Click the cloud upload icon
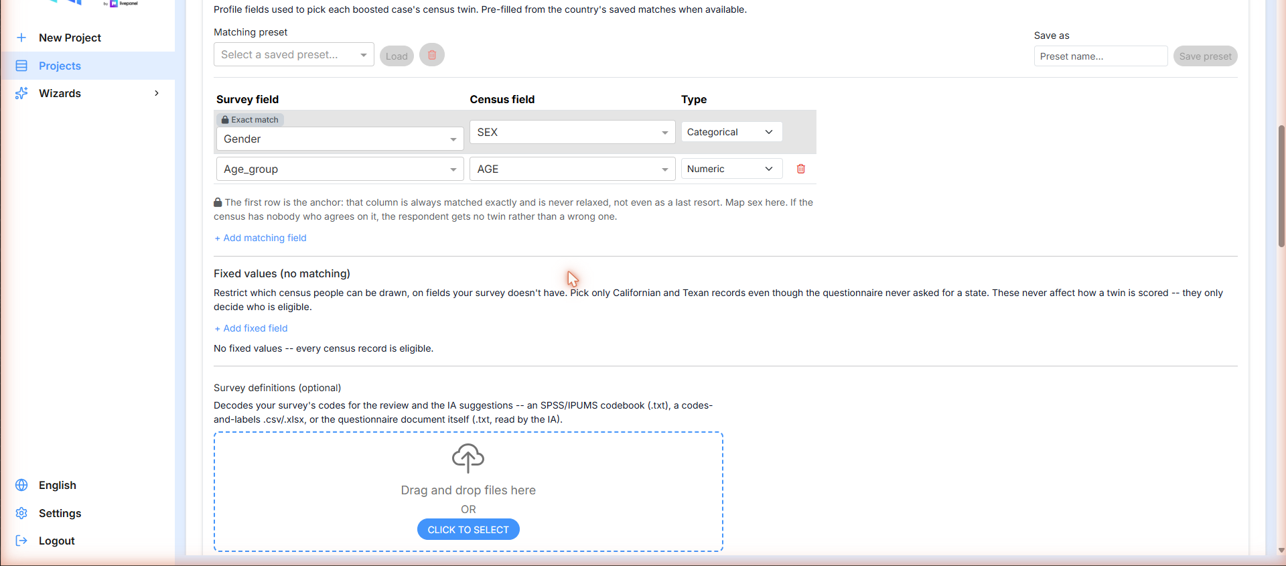The image size is (1286, 566). (468, 458)
